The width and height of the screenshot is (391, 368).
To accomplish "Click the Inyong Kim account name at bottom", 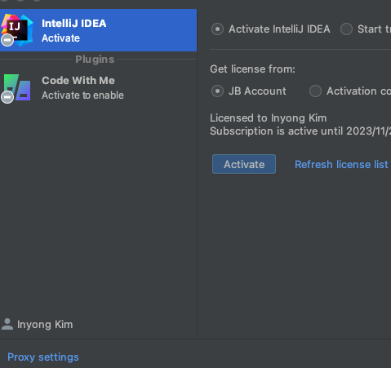I will coord(45,324).
